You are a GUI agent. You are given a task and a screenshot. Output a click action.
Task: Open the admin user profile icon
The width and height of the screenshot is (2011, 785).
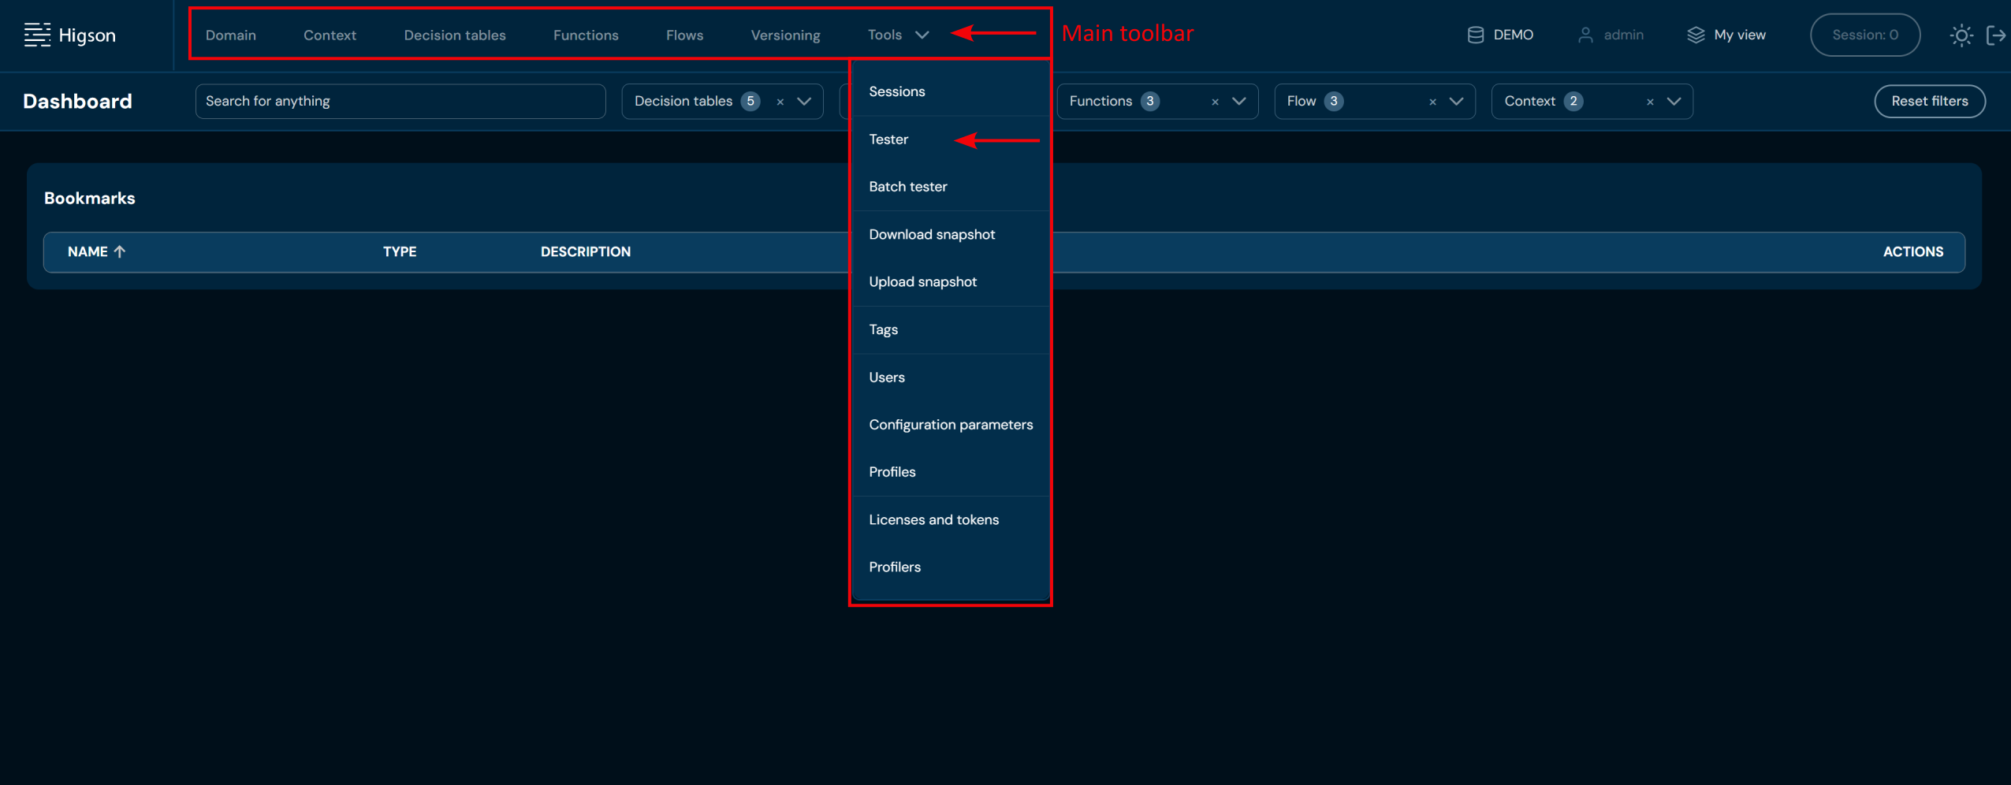(1585, 35)
